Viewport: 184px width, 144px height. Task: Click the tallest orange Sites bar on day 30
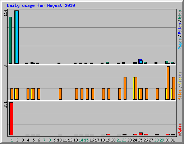(168, 83)
